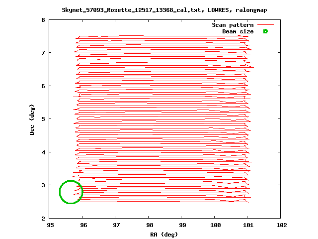The width and height of the screenshot is (318, 239).
Task: Click y-axis tick label 4
Action: click(x=43, y=152)
